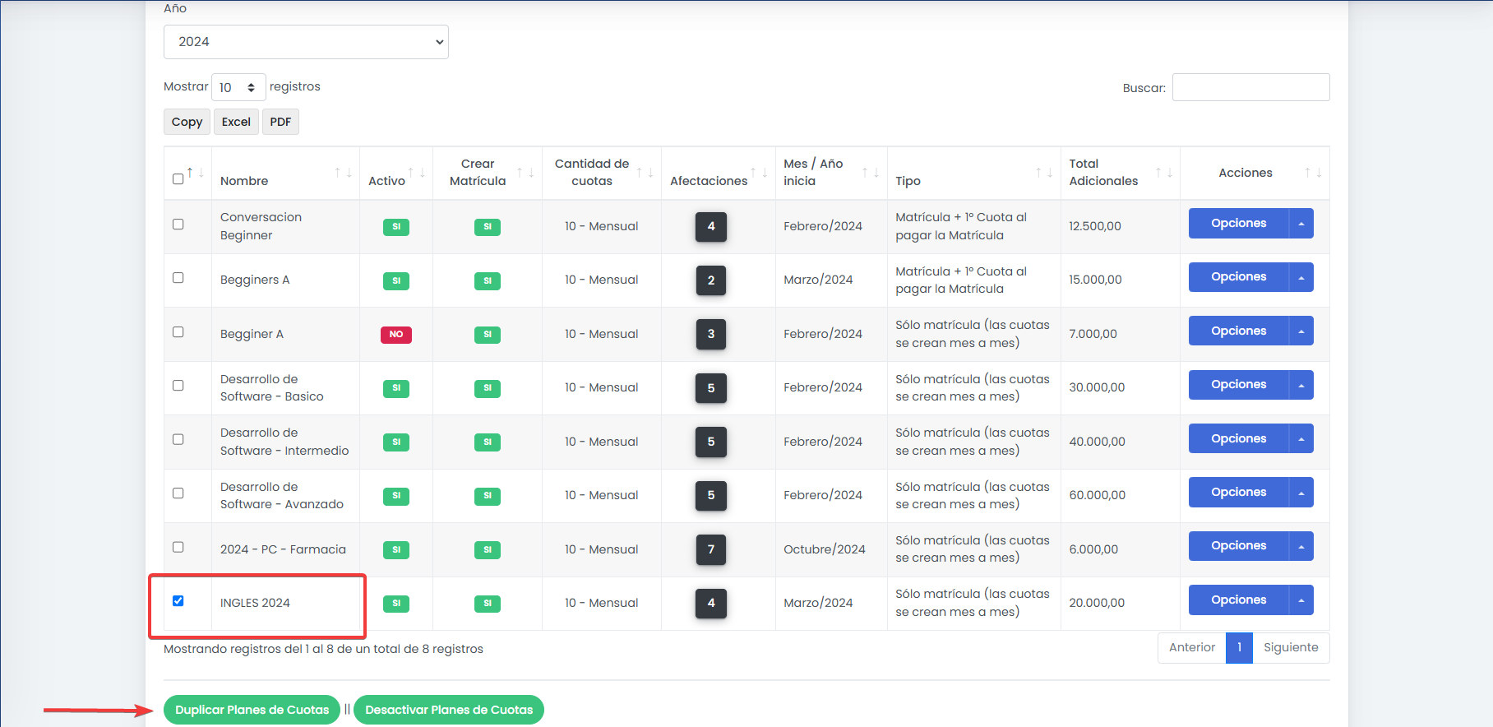Export table with Excel button
This screenshot has height=727, width=1493.
click(x=236, y=122)
